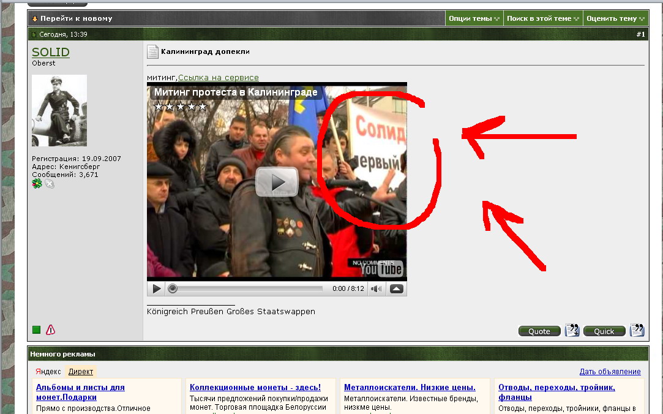Click the post document icon beside the title
Screen dimensions: 663x414
152,52
